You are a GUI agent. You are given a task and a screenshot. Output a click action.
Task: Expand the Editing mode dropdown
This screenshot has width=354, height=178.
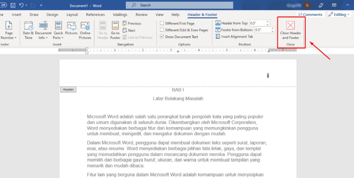tap(339, 15)
